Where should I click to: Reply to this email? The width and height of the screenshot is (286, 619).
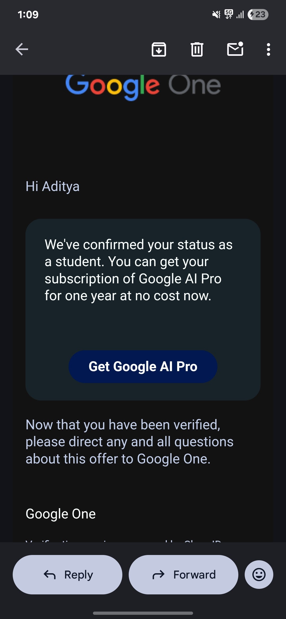tap(68, 575)
